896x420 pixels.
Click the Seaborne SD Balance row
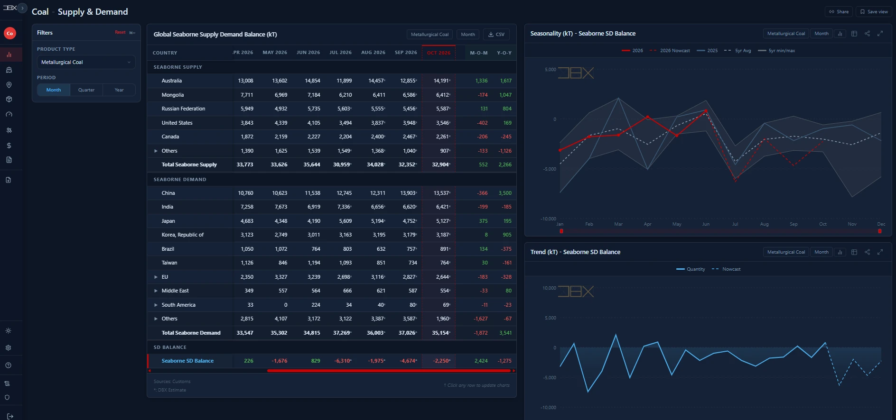click(332, 361)
